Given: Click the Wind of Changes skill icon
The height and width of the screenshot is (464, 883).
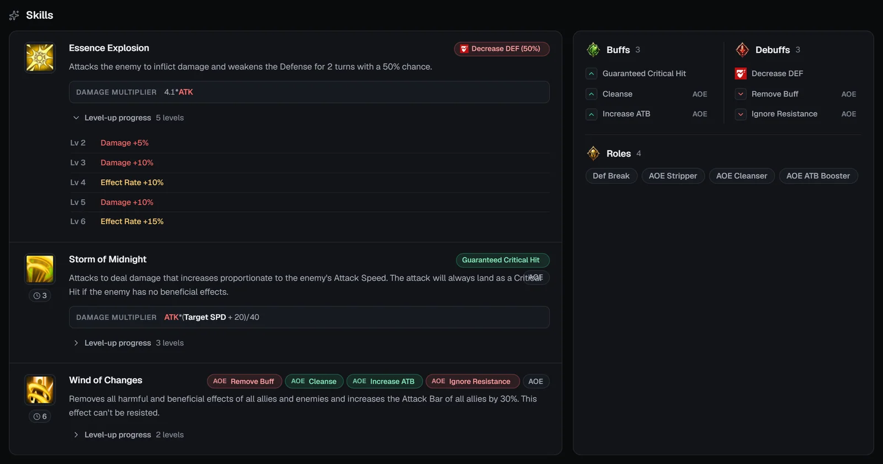Looking at the screenshot, I should point(40,390).
